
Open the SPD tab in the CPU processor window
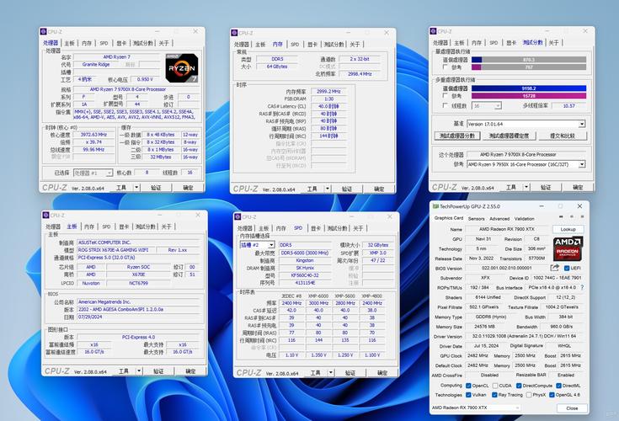(x=103, y=43)
